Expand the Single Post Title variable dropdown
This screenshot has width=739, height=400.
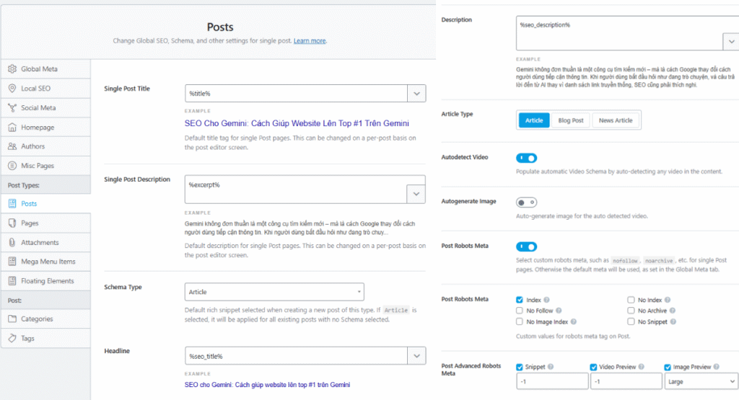tap(416, 94)
